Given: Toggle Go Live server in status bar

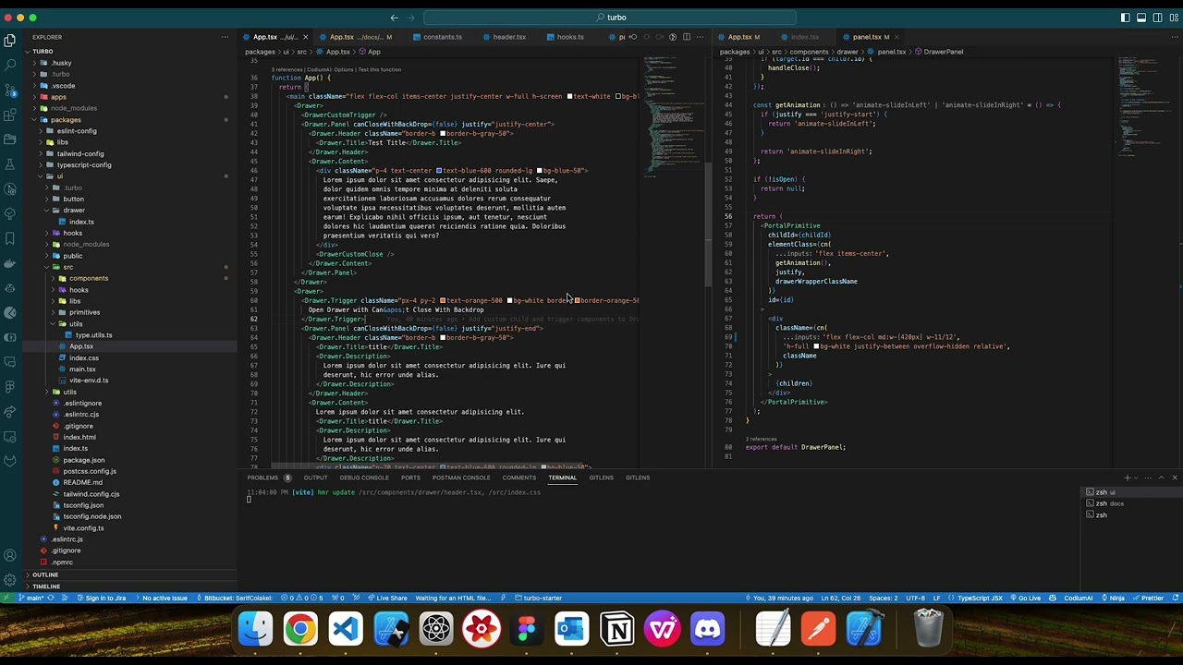Looking at the screenshot, I should (1026, 598).
